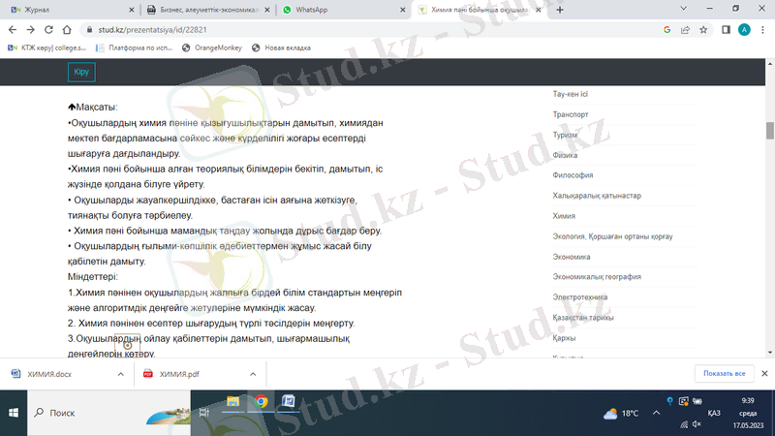Open the Новая вкладка bookmark

[281, 47]
